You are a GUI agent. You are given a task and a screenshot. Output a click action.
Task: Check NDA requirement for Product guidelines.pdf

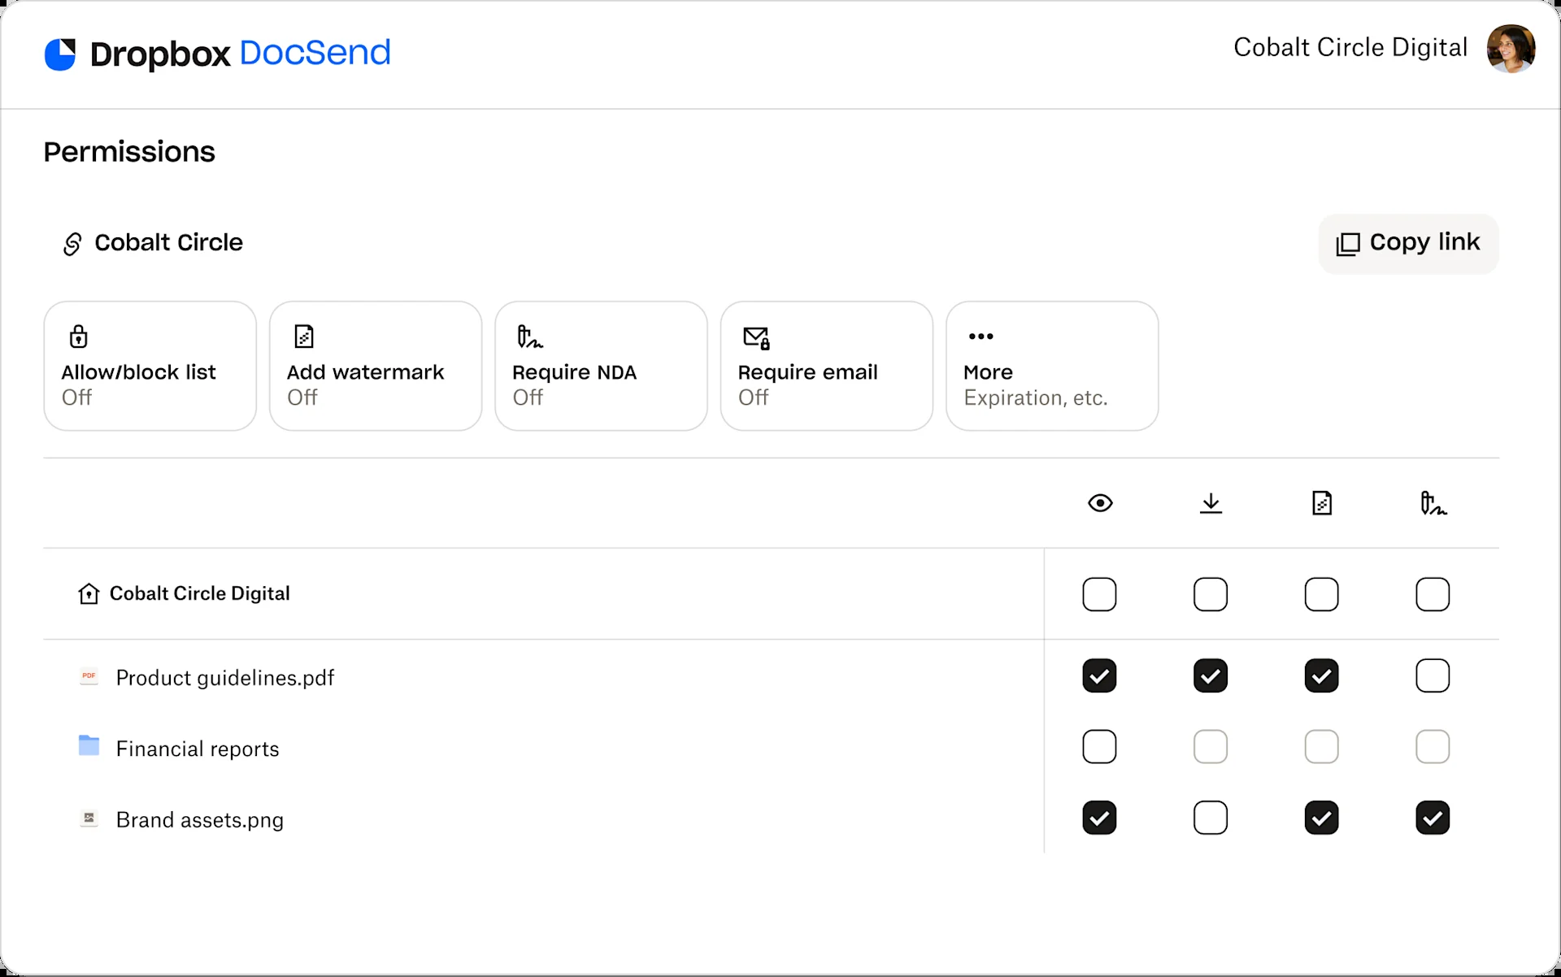(1433, 675)
